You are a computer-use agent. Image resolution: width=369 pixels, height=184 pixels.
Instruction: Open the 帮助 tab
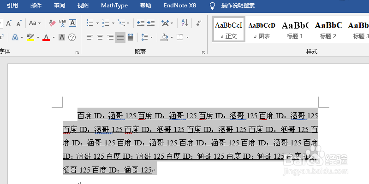click(x=146, y=6)
